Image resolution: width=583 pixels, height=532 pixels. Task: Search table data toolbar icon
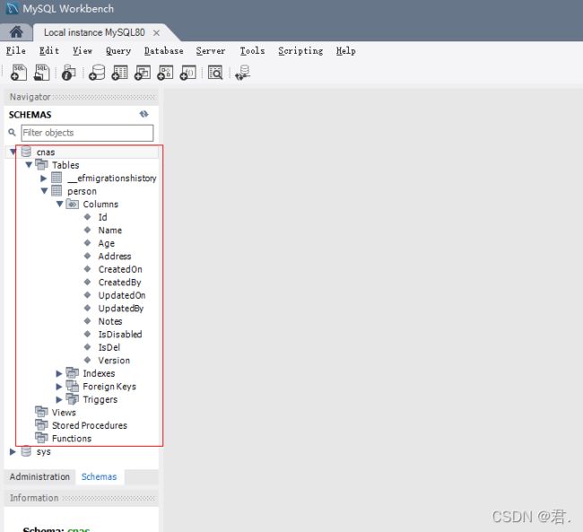pos(215,73)
